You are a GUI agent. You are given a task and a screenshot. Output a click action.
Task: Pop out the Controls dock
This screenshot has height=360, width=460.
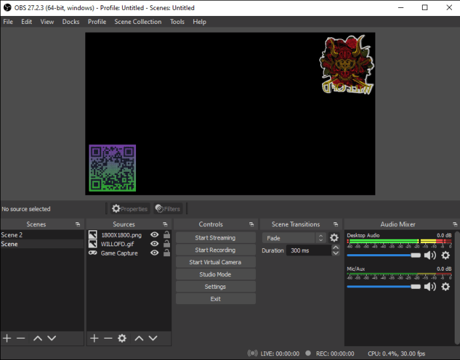point(251,224)
